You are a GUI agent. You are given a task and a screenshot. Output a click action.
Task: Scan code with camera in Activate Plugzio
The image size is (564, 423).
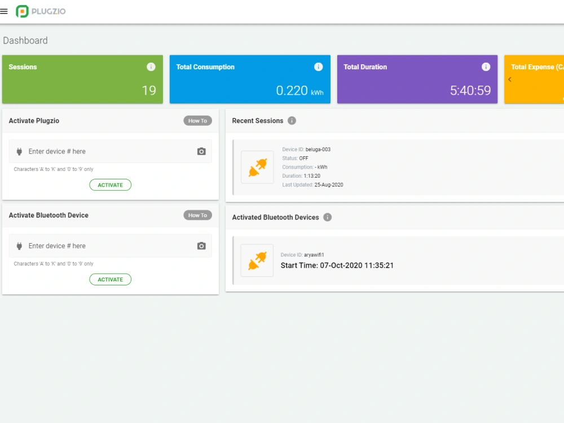coord(201,151)
